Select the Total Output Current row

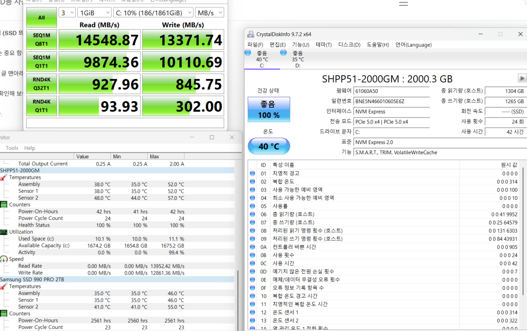click(x=117, y=164)
